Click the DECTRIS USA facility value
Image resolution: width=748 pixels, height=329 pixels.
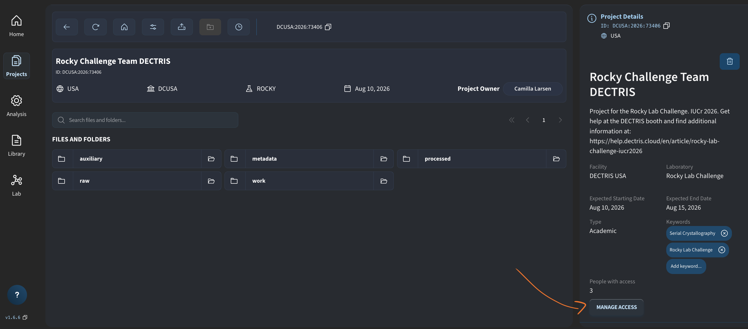coord(608,176)
